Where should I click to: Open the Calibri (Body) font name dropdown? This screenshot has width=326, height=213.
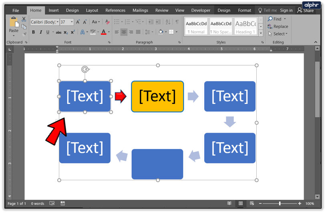(x=58, y=22)
